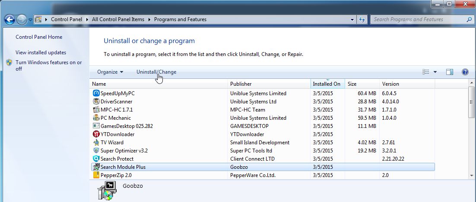This screenshot has height=202, width=476.
Task: Click the MPC-HC 1.7.1 program icon
Action: (96, 110)
